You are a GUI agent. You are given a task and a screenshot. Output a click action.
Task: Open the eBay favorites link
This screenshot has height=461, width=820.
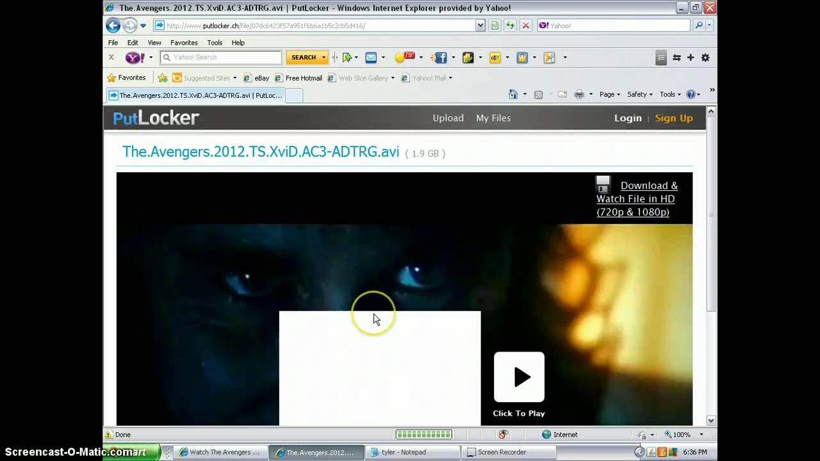(256, 78)
